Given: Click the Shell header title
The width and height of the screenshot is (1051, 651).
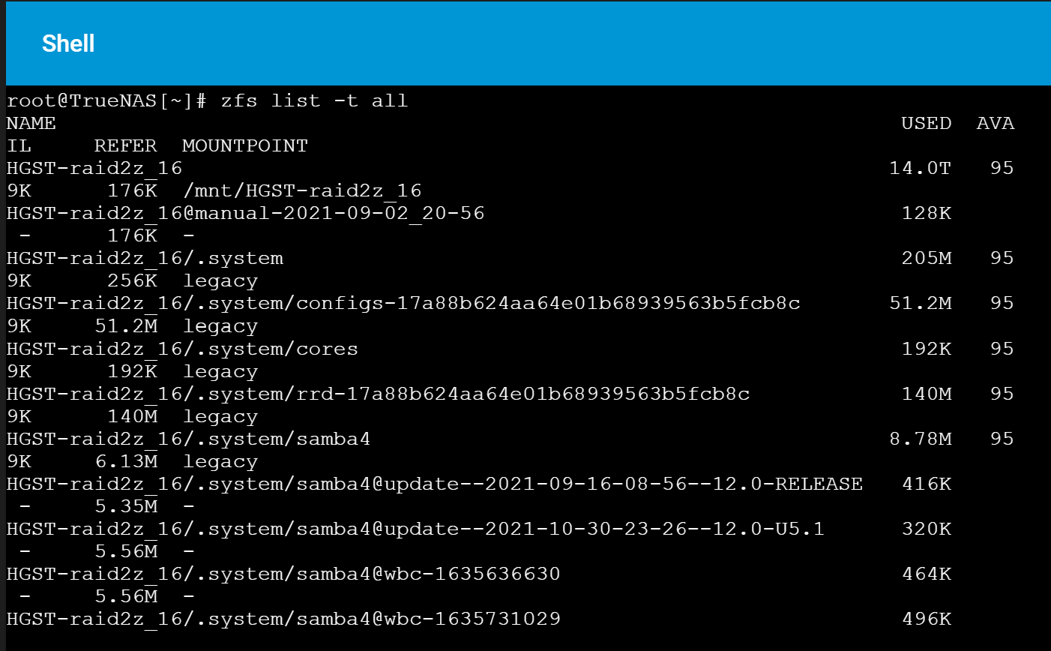Looking at the screenshot, I should pos(68,43).
